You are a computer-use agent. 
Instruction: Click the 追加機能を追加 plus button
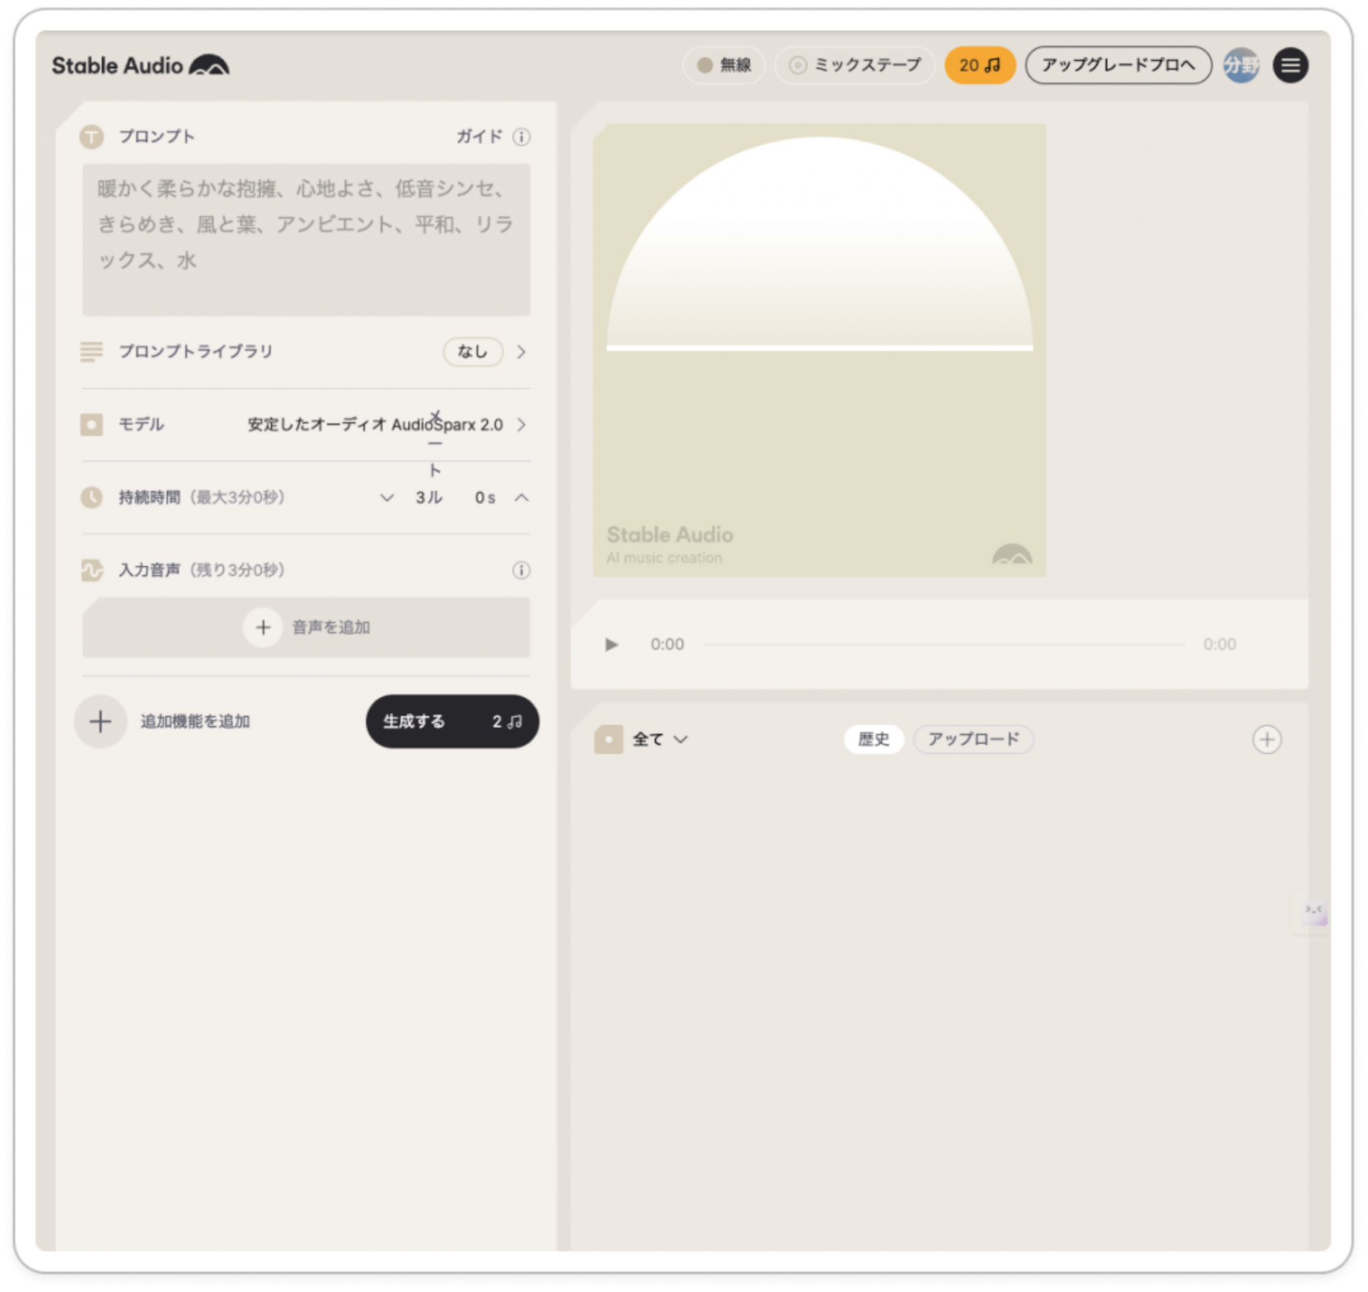coord(100,721)
